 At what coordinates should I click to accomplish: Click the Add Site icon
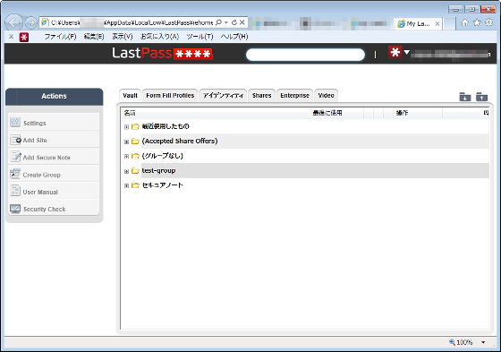15,140
